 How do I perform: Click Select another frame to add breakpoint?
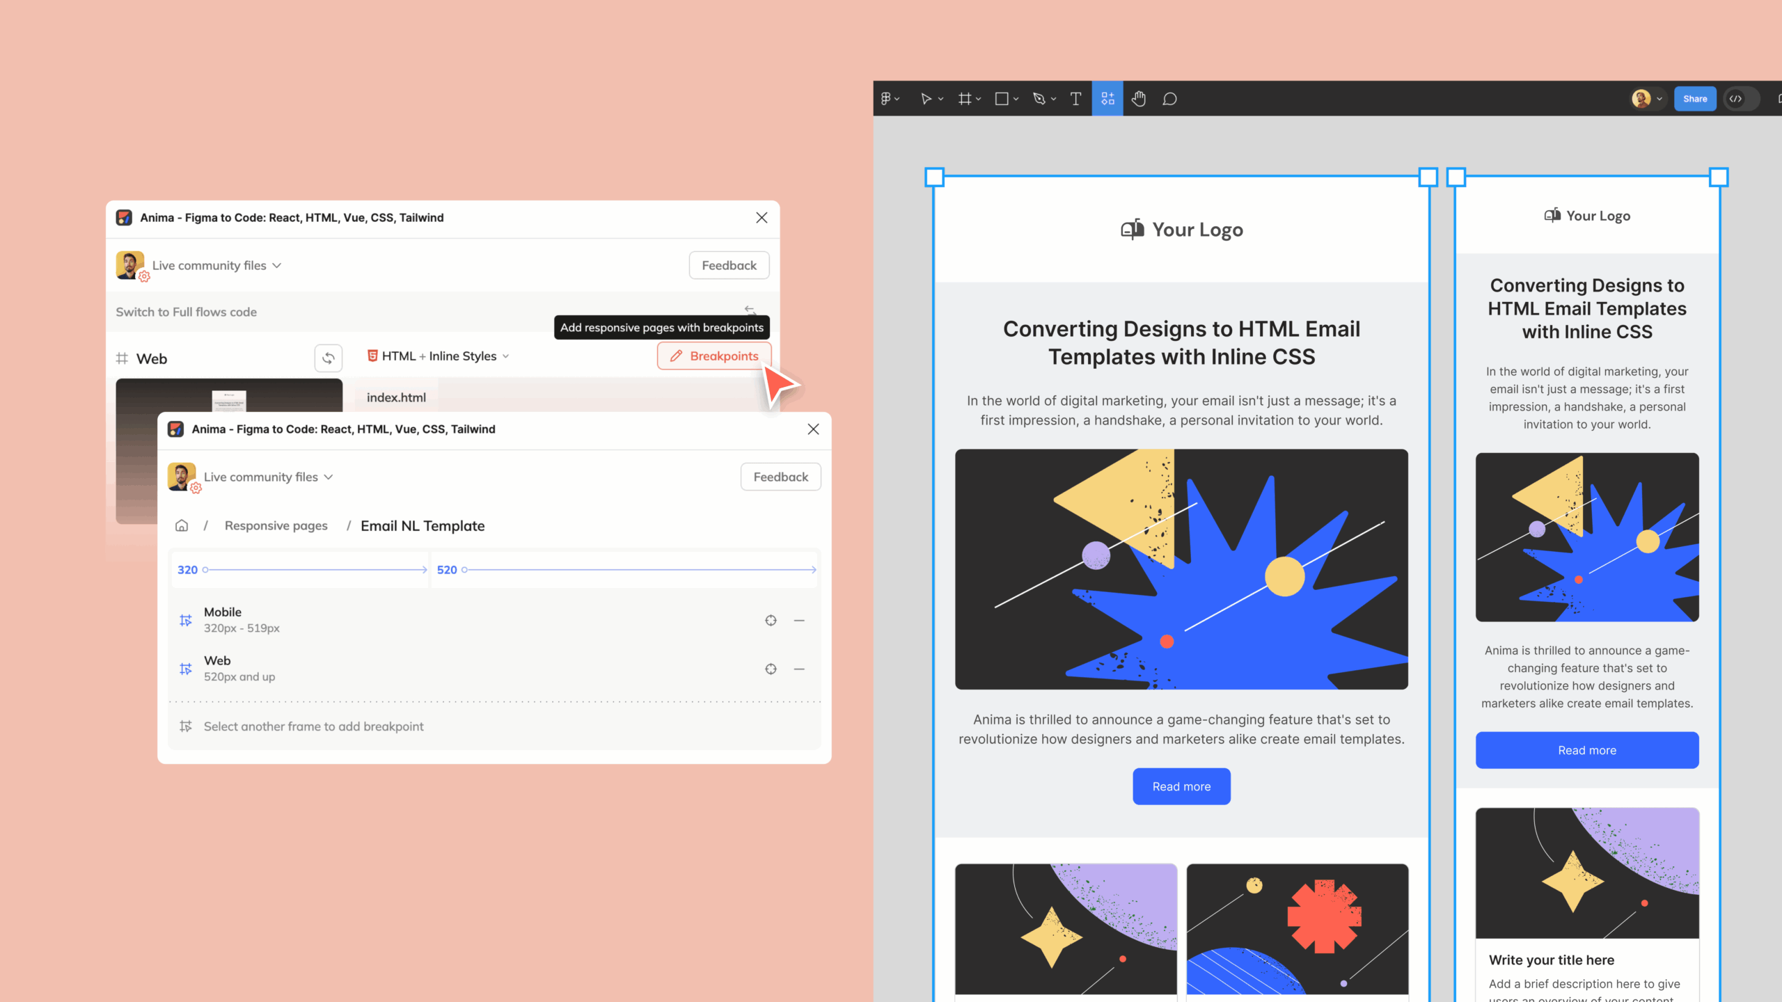(313, 726)
